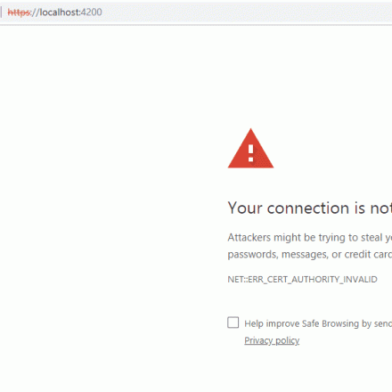Screen dimensions: 392x392
Task: Click the Help improve Safe Browsing label text
Action: (x=318, y=323)
